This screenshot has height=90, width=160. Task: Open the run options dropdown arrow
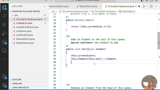point(147,6)
